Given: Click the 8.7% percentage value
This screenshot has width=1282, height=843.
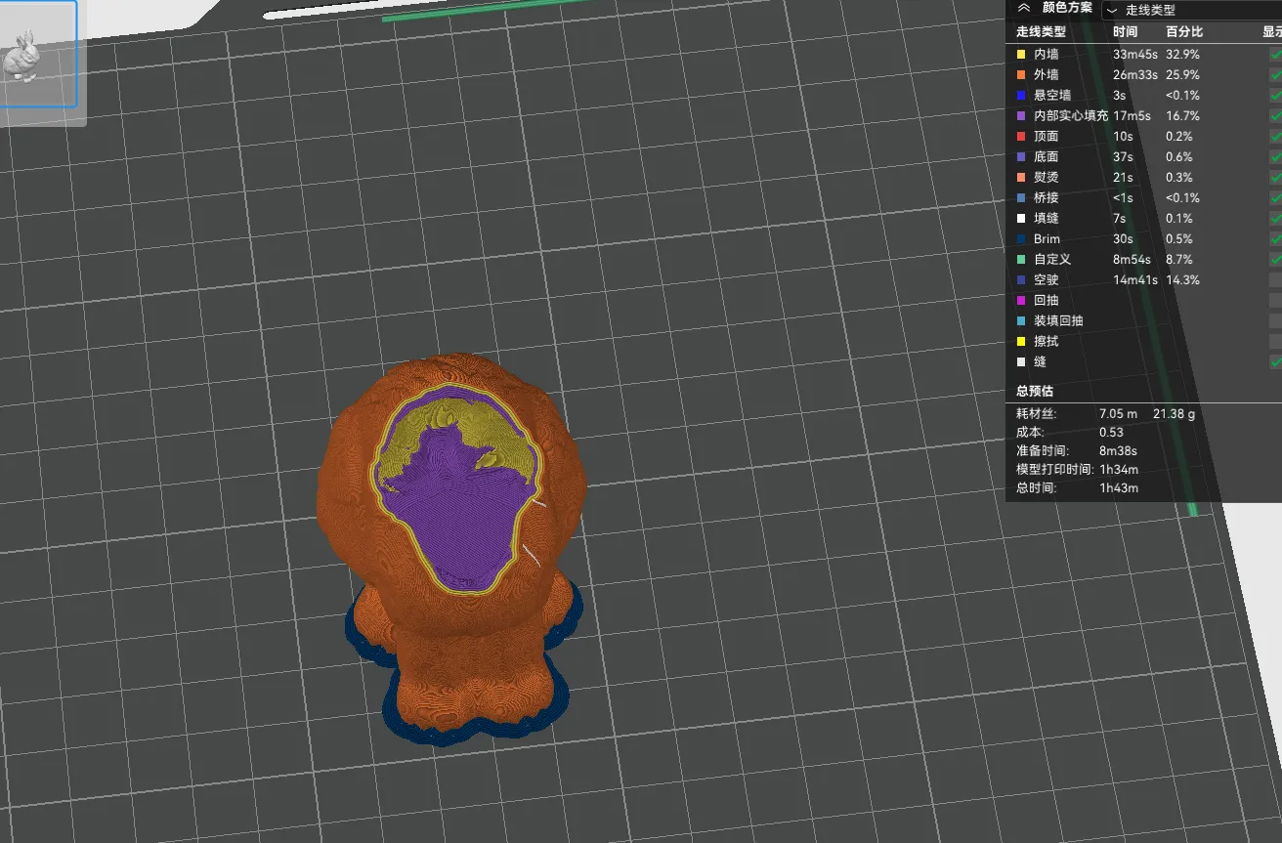Looking at the screenshot, I should click(x=1179, y=260).
